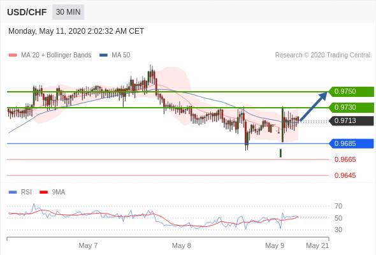
Task: Click the May 21 date axis label
Action: coord(317,245)
